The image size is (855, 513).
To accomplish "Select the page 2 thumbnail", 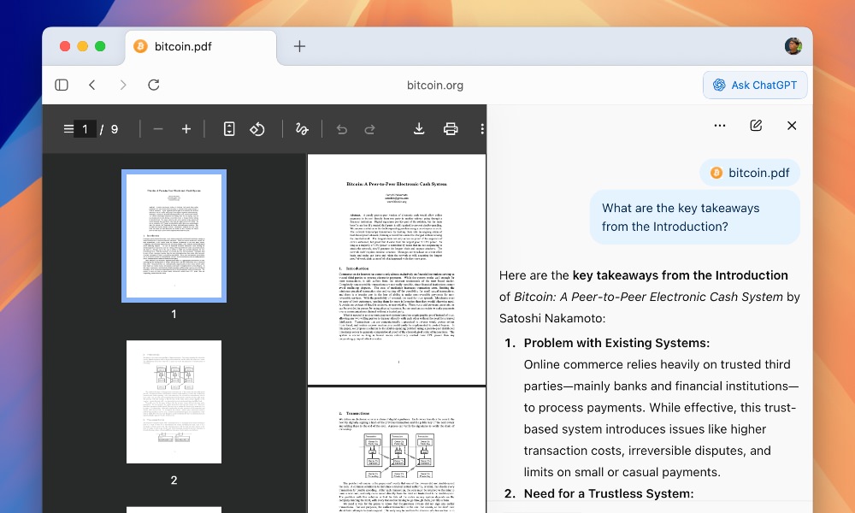I will (x=174, y=402).
